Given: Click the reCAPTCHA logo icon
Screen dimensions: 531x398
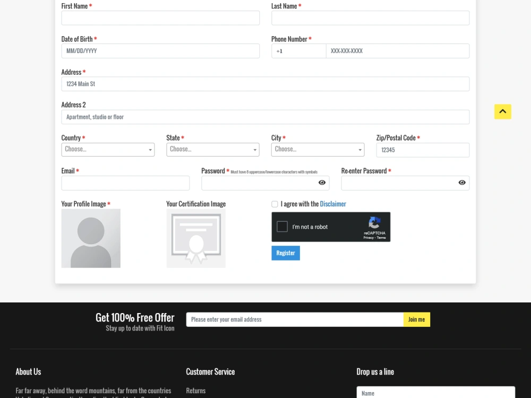Looking at the screenshot, I should click(x=374, y=223).
